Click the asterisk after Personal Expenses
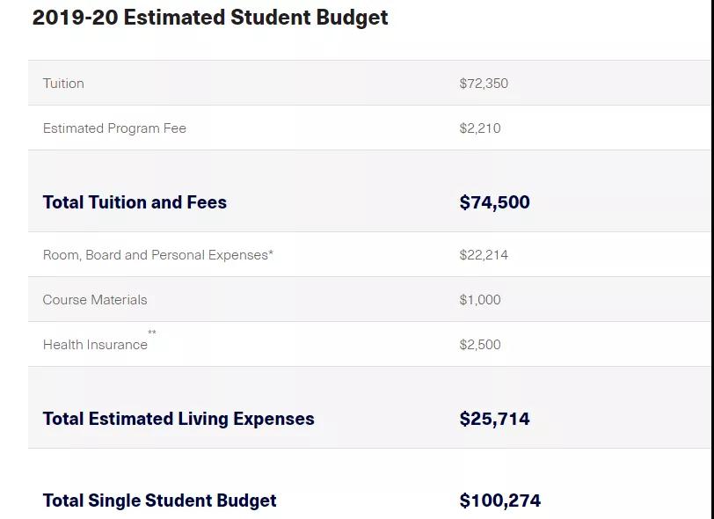 [271, 253]
